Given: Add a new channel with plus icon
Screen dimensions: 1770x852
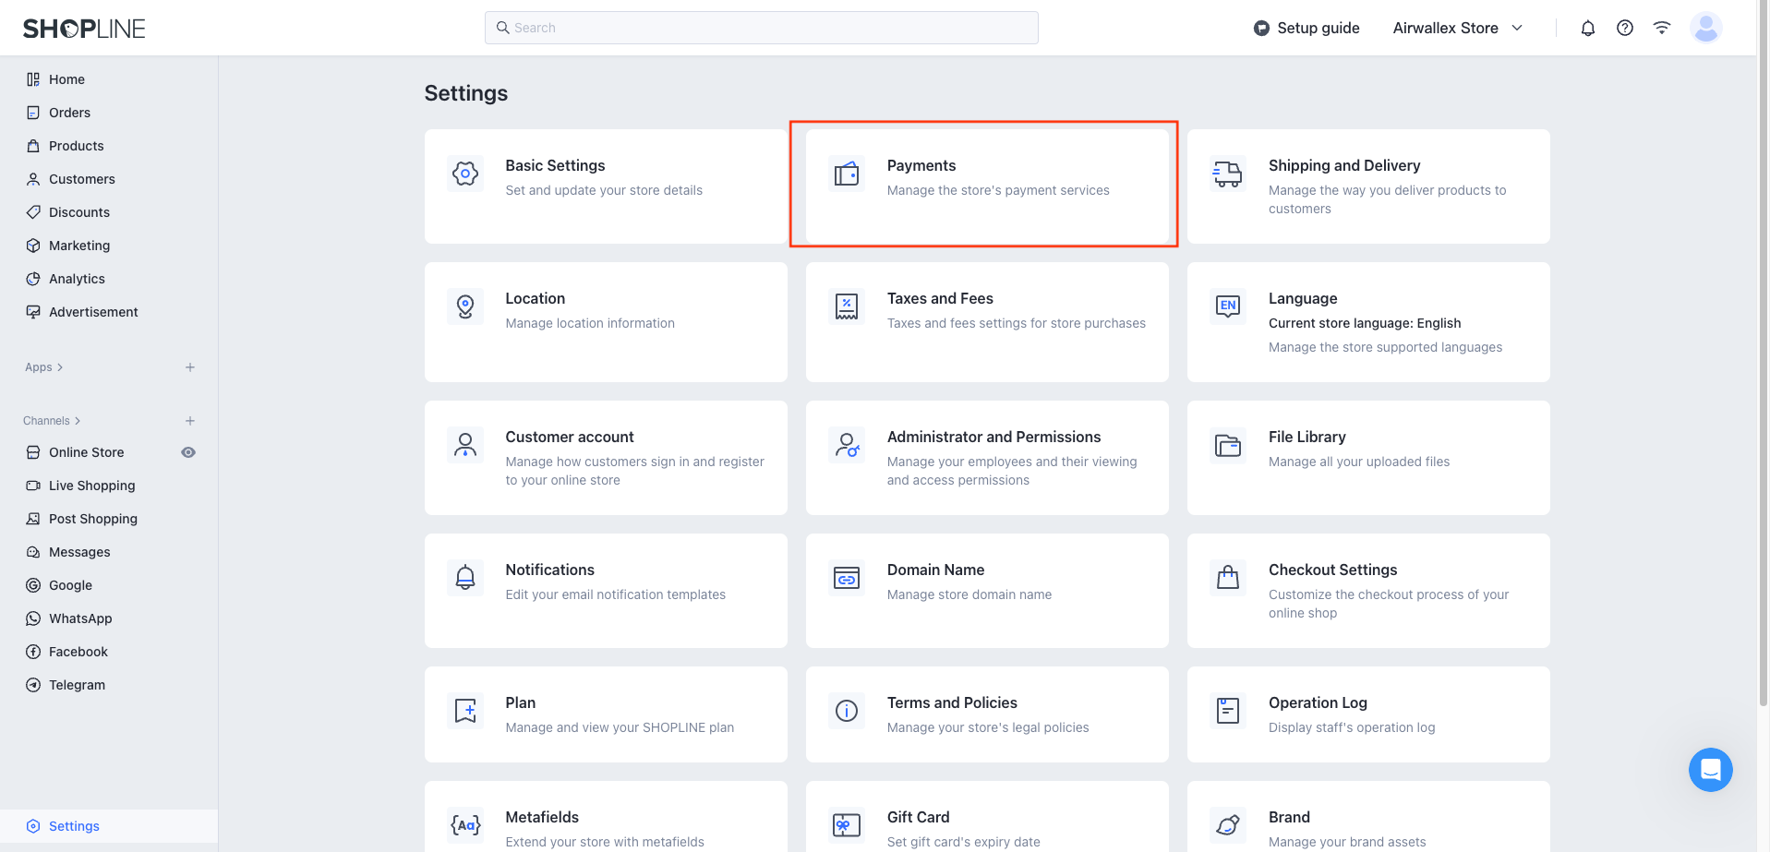Looking at the screenshot, I should (190, 421).
